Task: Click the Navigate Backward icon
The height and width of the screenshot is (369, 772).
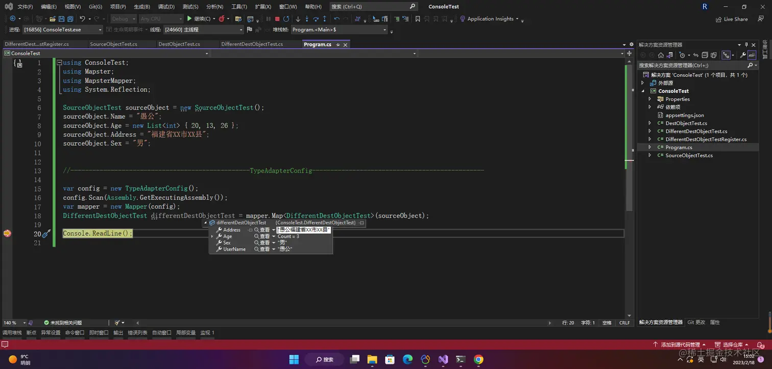Action: click(13, 19)
